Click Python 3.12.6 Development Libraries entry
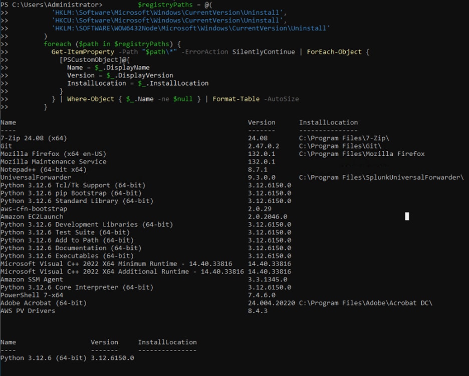The width and height of the screenshot is (469, 376). 87,224
